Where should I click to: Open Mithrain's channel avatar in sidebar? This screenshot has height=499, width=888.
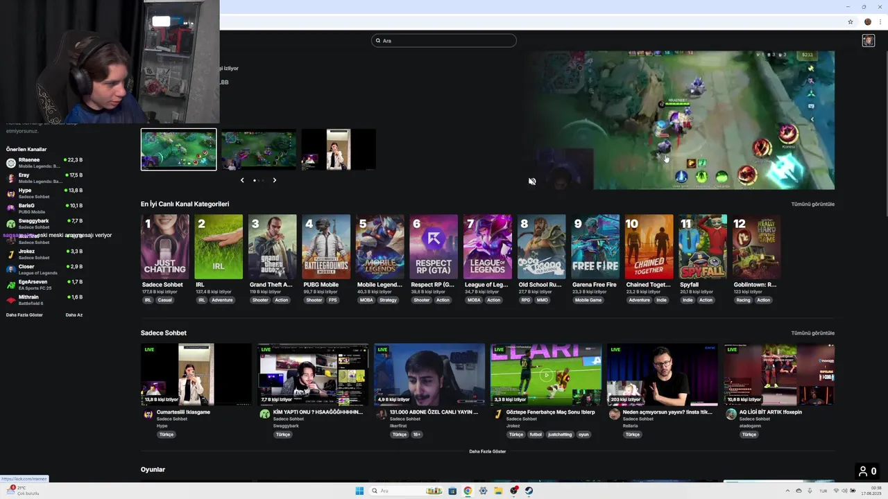tap(10, 300)
